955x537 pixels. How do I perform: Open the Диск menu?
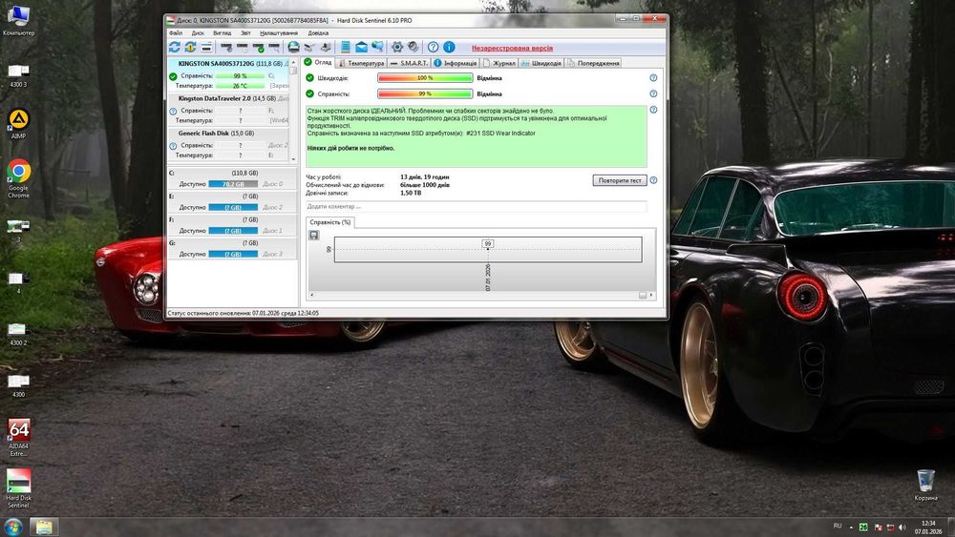198,32
